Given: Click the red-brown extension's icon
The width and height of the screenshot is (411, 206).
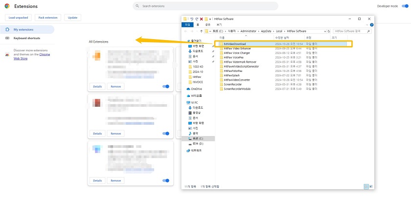Looking at the screenshot, I should coord(97,103).
